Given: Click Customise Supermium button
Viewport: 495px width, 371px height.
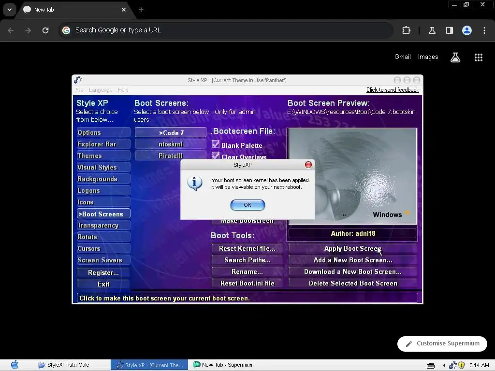Looking at the screenshot, I should [x=442, y=343].
